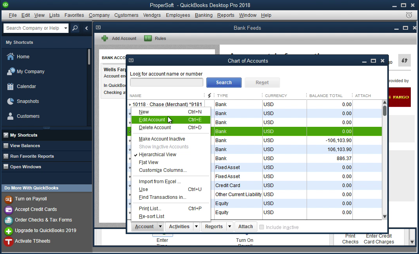
Task: Choose Make Account Inactive
Action: pos(162,139)
